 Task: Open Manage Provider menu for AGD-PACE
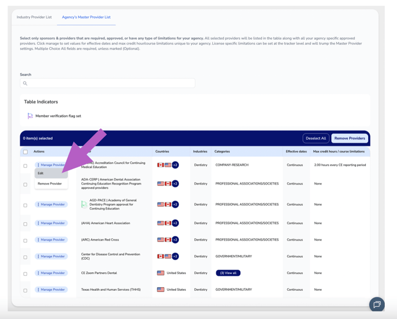pos(51,204)
